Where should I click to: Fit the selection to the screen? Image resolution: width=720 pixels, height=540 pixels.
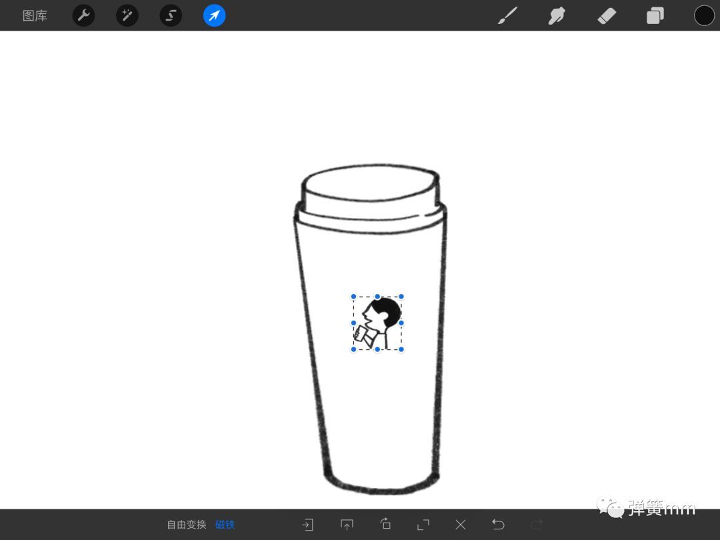(x=423, y=525)
